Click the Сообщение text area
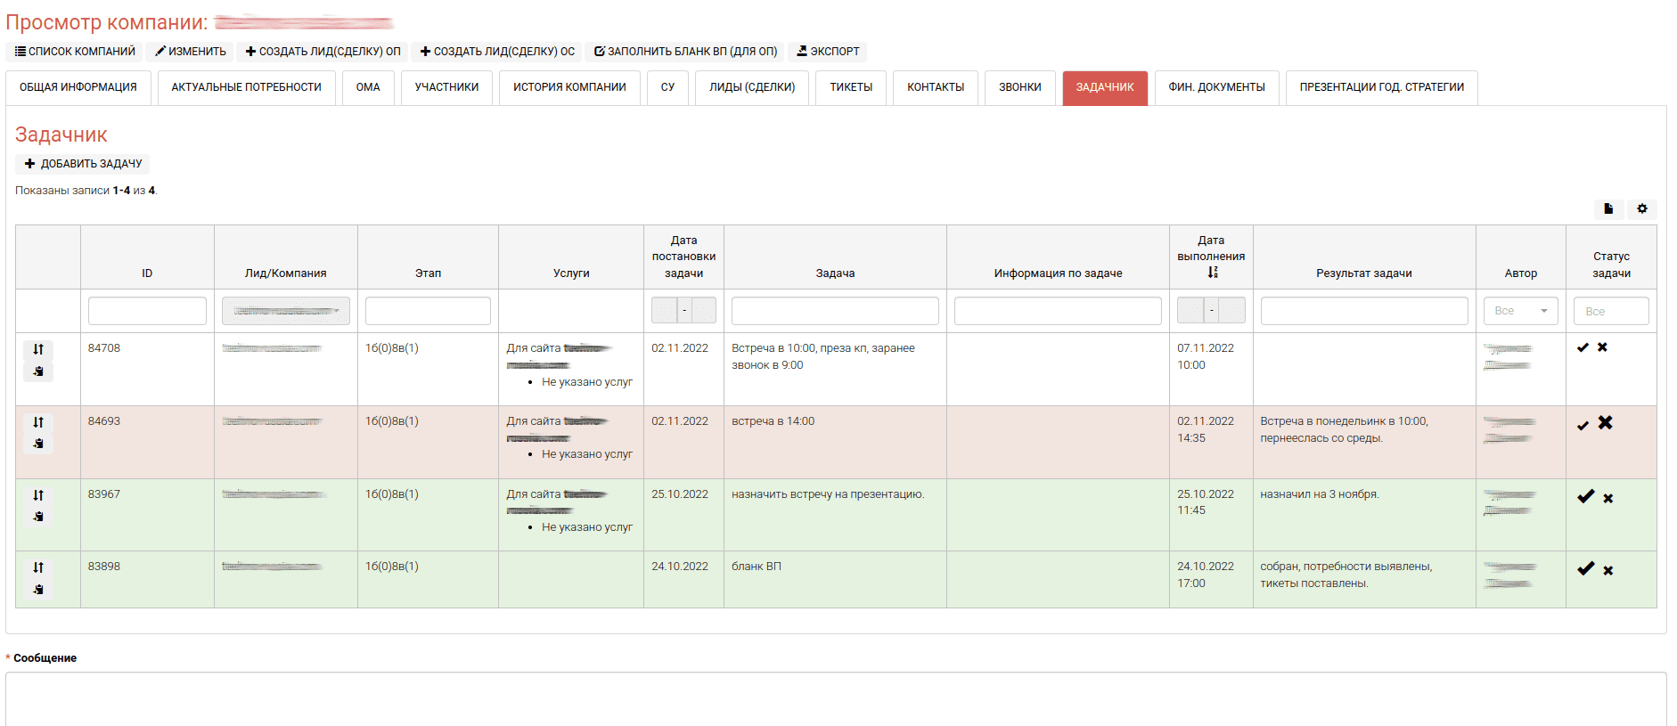This screenshot has width=1677, height=726. click(x=835, y=699)
